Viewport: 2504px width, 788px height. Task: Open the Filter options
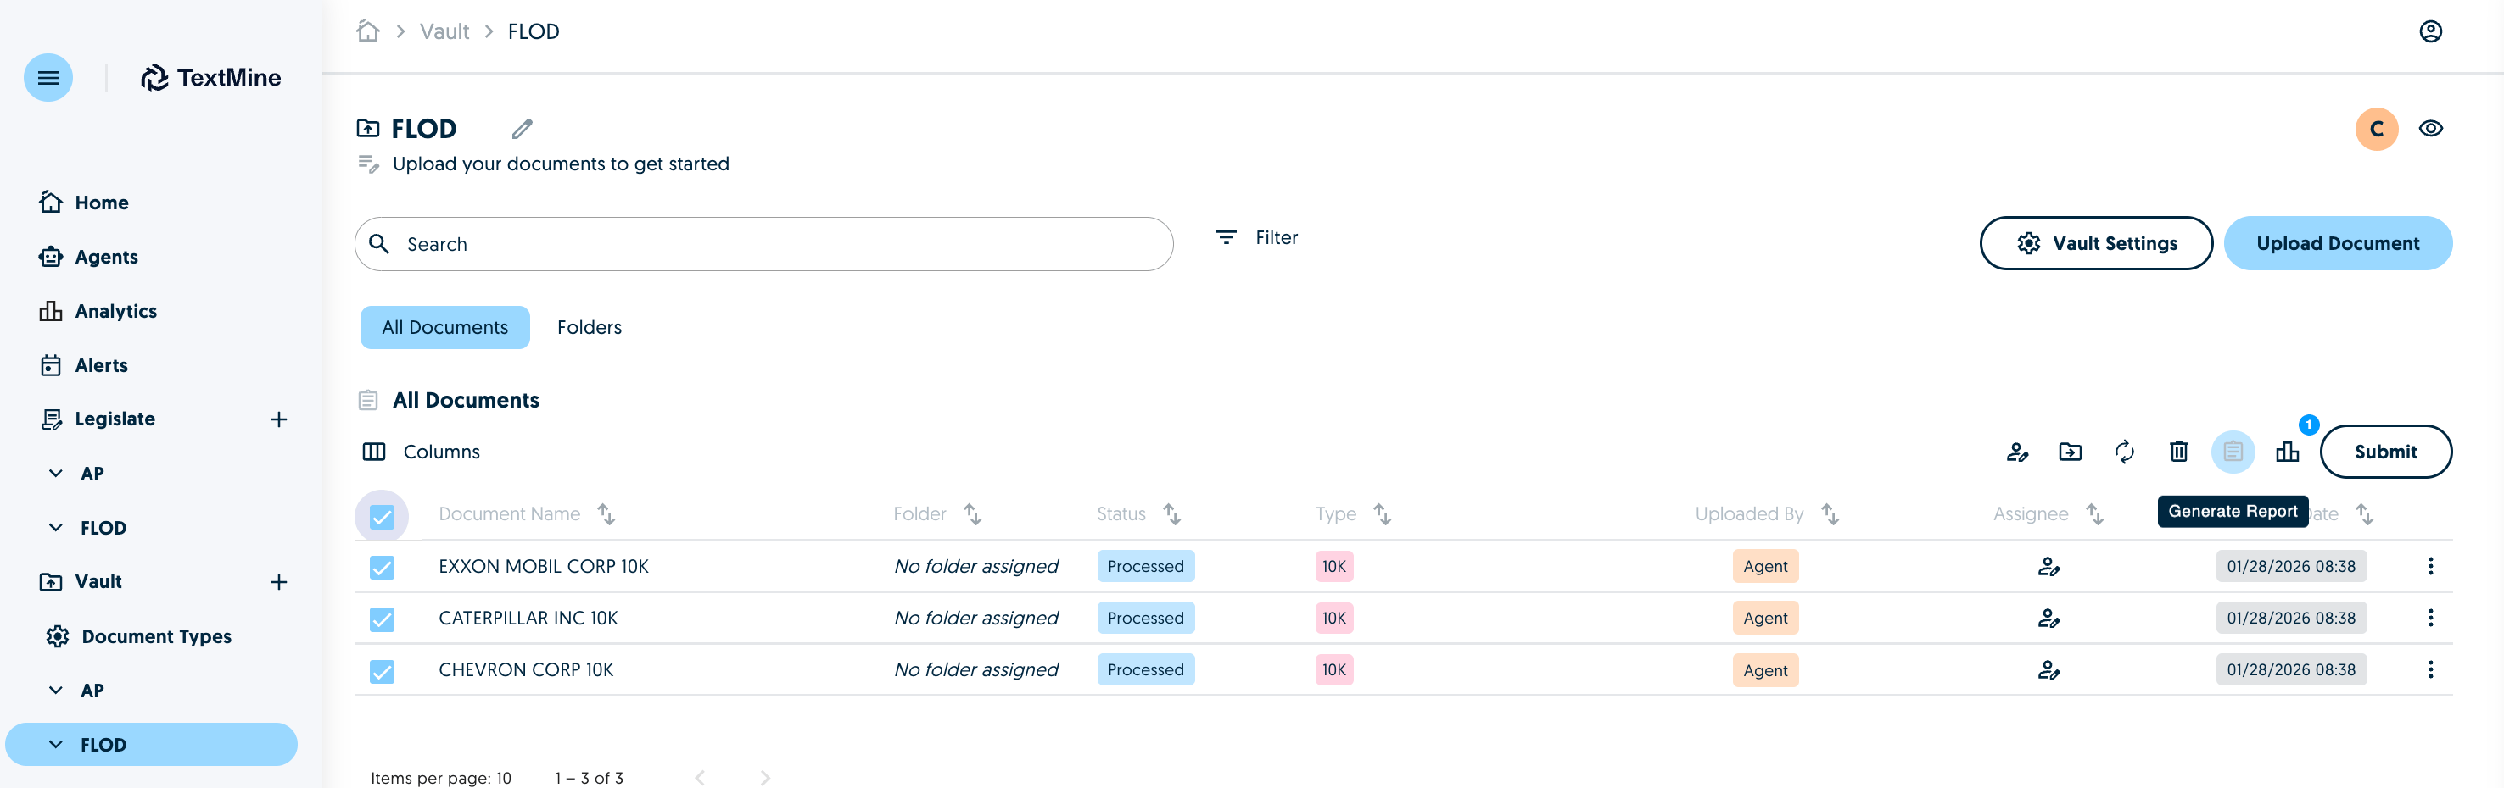point(1257,238)
